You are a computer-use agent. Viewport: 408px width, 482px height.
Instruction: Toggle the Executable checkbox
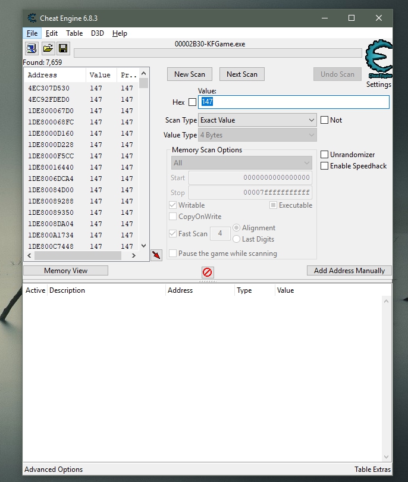pos(273,205)
